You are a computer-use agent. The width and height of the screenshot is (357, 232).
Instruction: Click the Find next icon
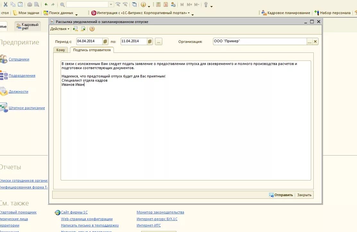tap(118, 4)
